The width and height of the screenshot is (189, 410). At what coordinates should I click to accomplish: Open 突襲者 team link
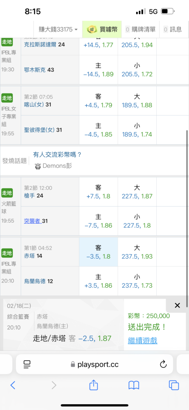pos(33,221)
